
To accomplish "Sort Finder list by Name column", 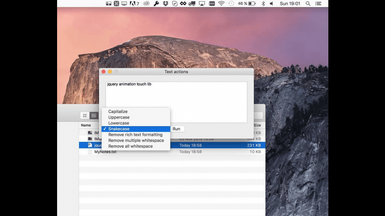I will coord(86,125).
